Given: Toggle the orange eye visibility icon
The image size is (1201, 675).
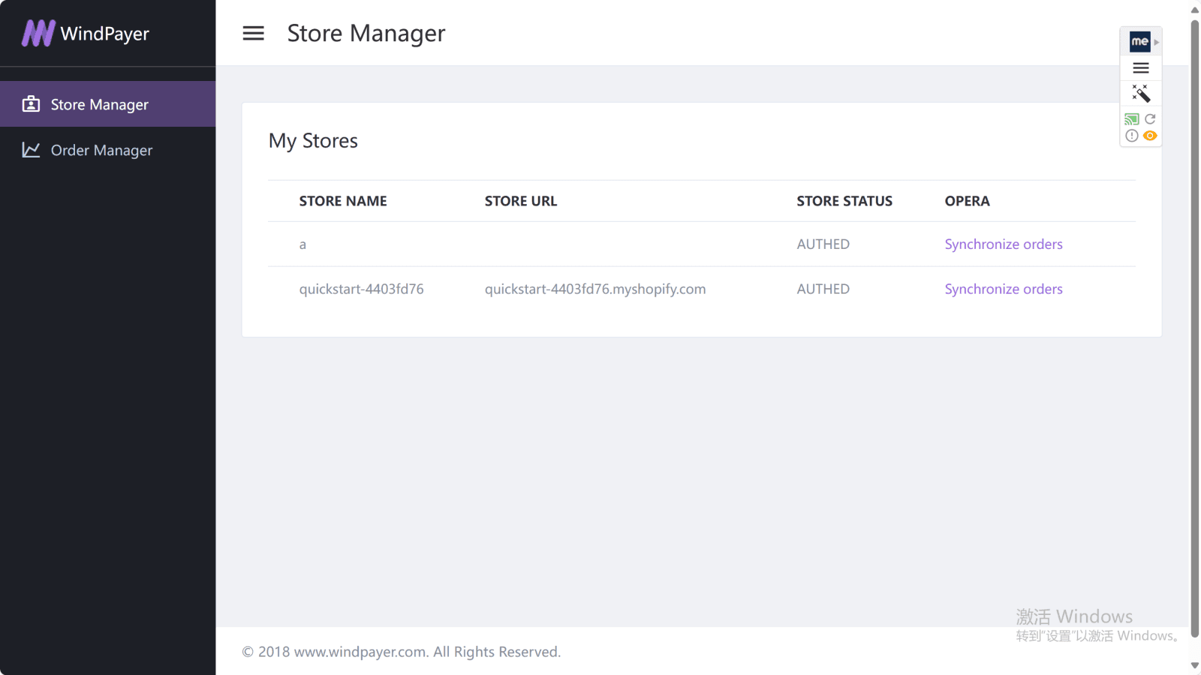Looking at the screenshot, I should tap(1151, 136).
